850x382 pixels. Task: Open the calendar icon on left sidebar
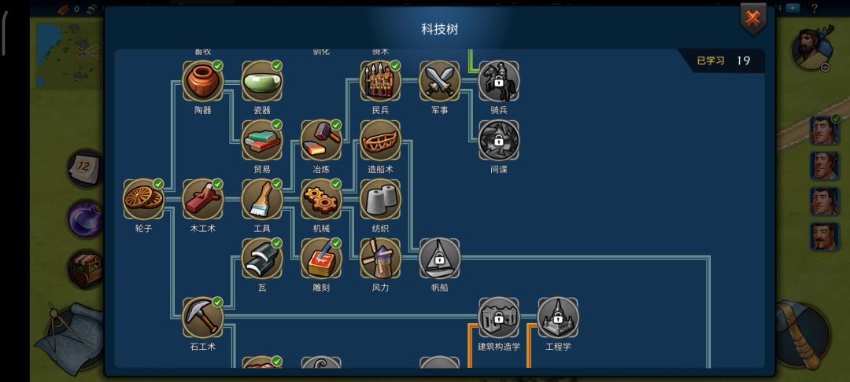click(x=84, y=168)
